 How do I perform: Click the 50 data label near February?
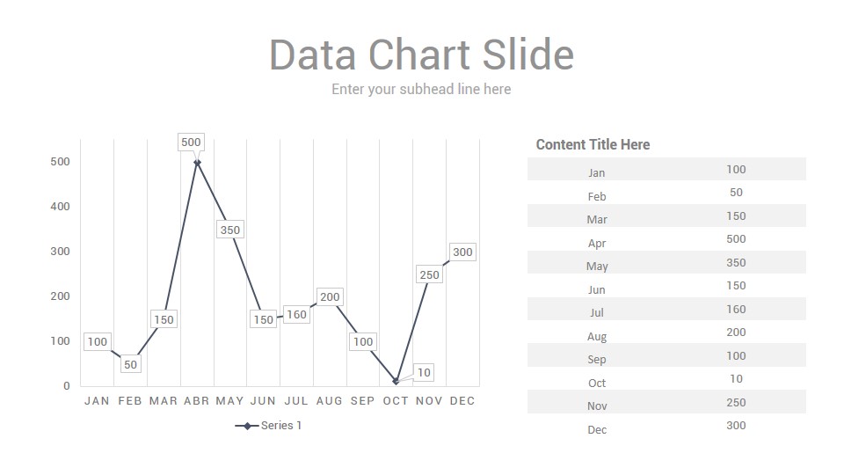point(130,364)
